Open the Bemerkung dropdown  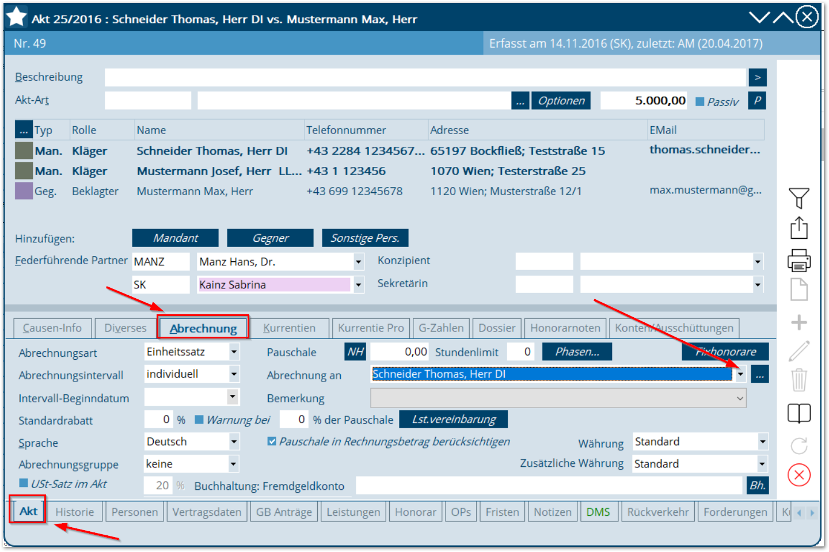click(740, 398)
